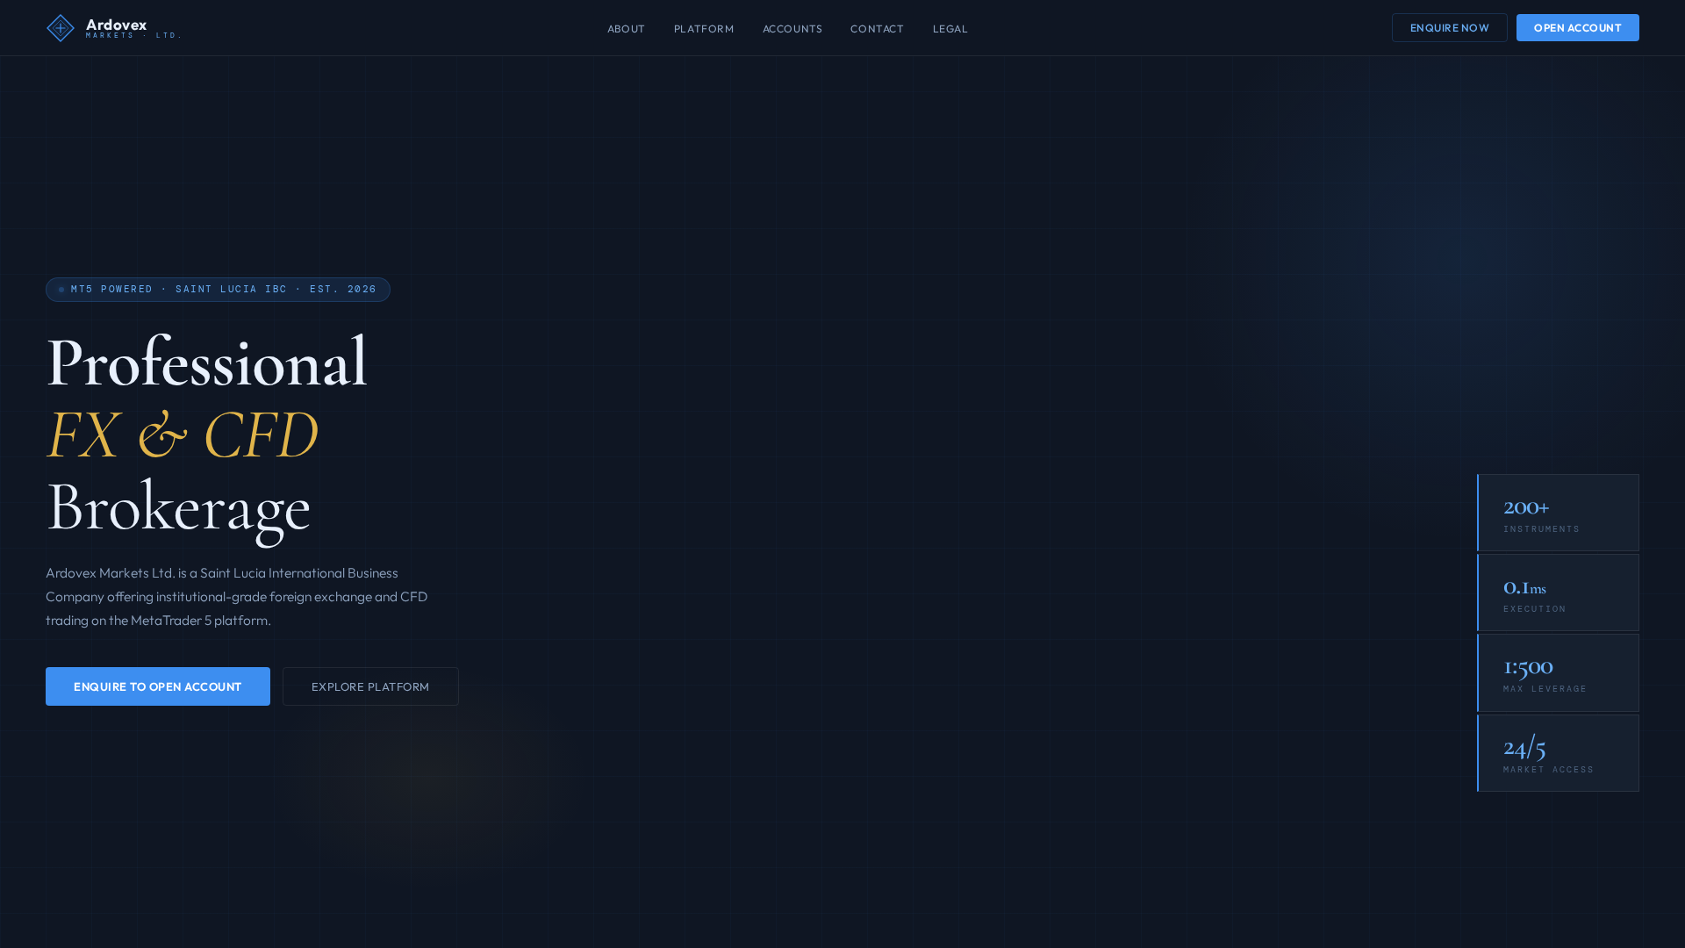Click the Ardovex Markets Ltd. description paragraph
Image resolution: width=1685 pixels, height=948 pixels.
237,597
